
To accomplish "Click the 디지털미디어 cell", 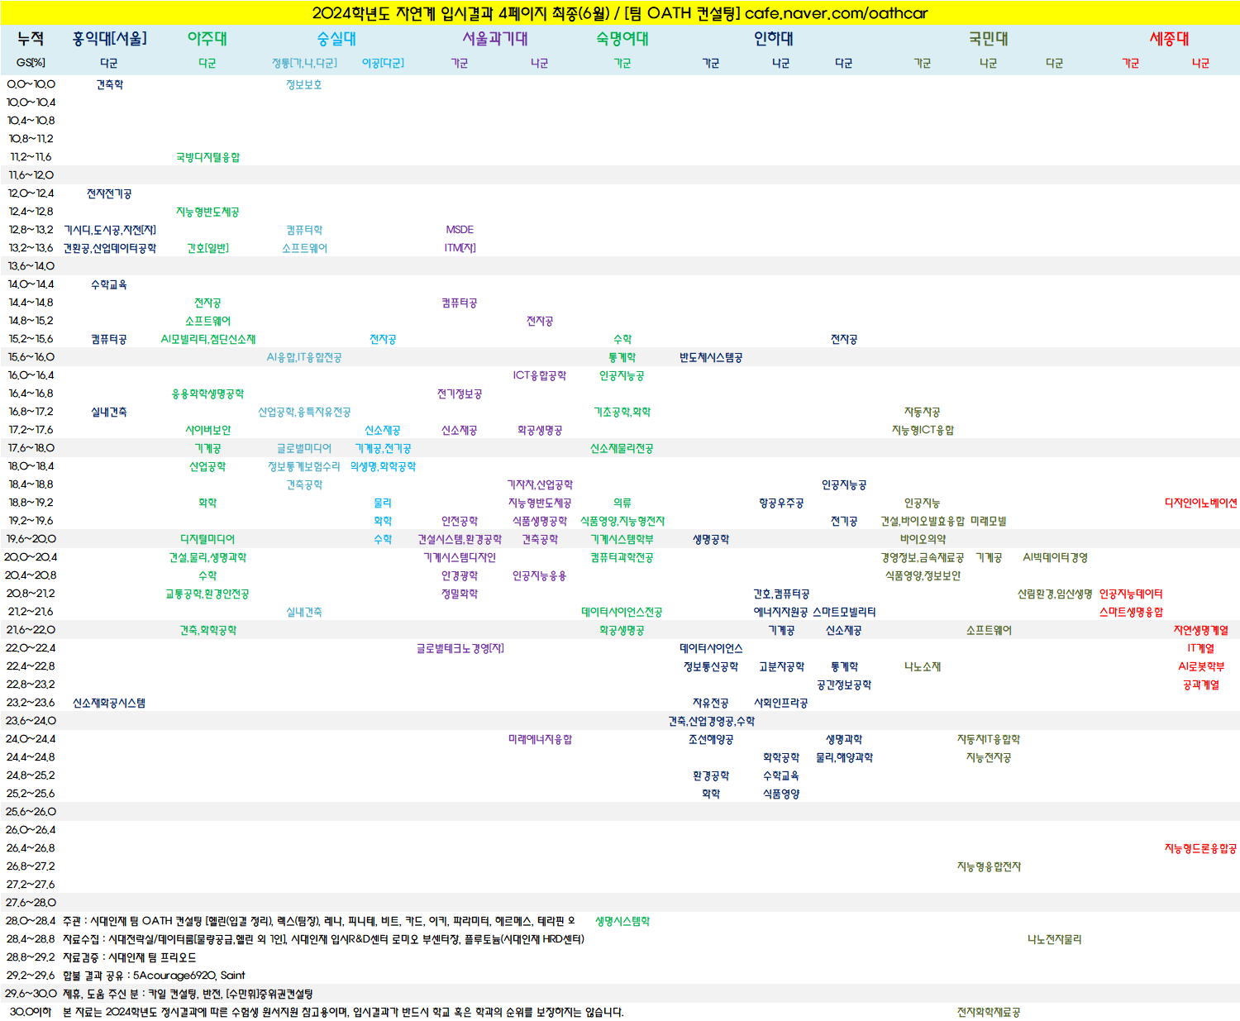I will [x=207, y=539].
